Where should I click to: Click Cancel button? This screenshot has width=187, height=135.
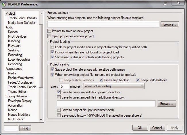(157, 128)
